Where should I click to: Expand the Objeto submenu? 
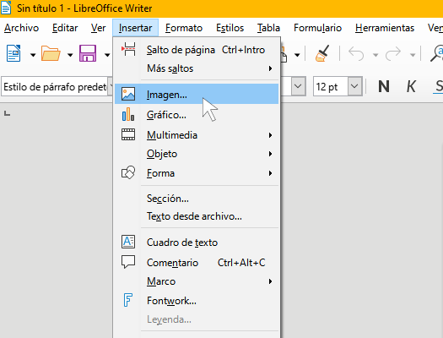click(197, 154)
